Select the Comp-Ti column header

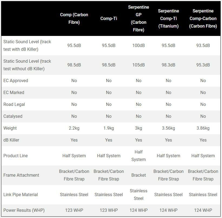tap(108, 18)
